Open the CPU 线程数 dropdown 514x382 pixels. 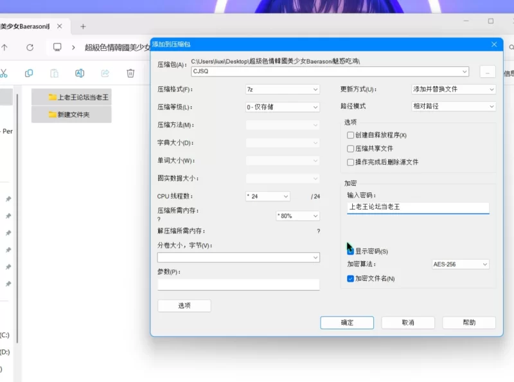click(268, 196)
